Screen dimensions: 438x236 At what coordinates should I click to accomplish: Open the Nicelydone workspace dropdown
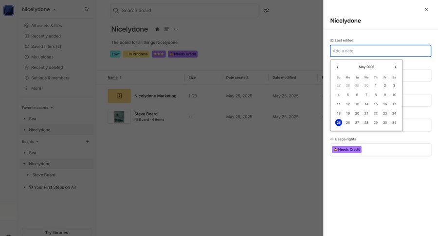click(39, 9)
